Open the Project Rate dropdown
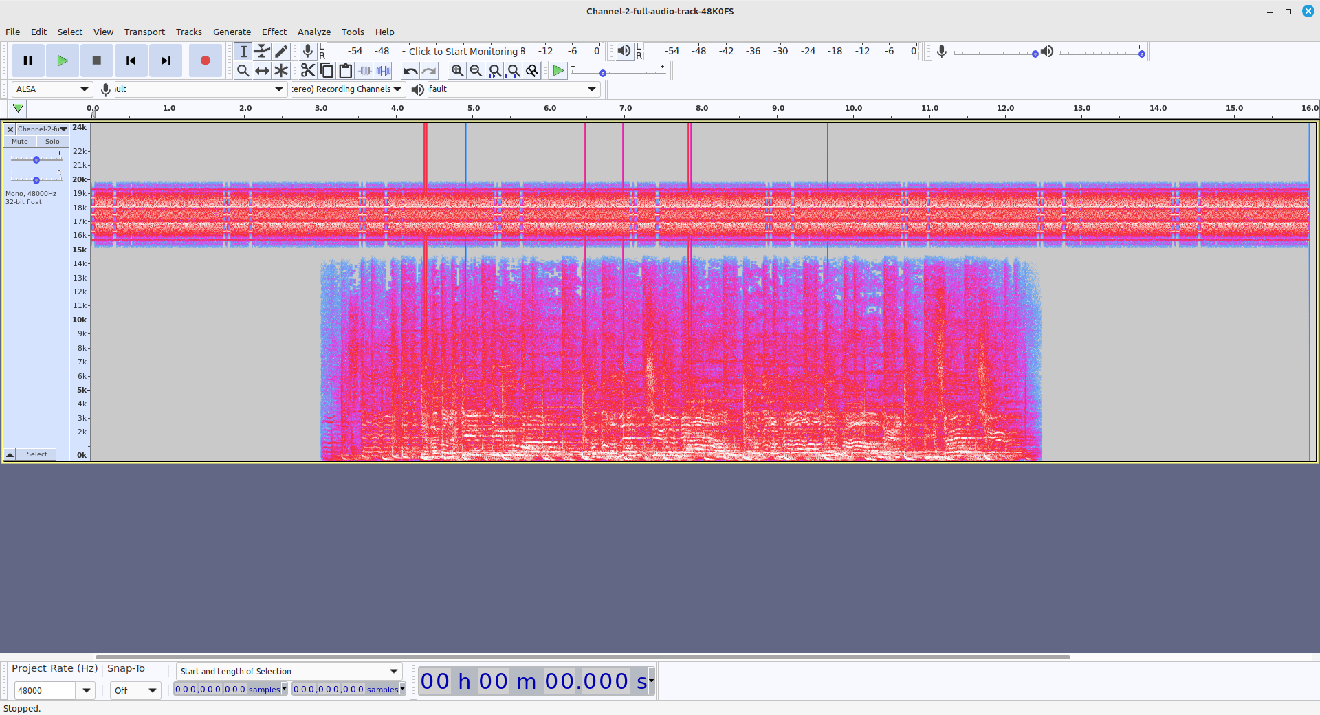 click(x=87, y=690)
